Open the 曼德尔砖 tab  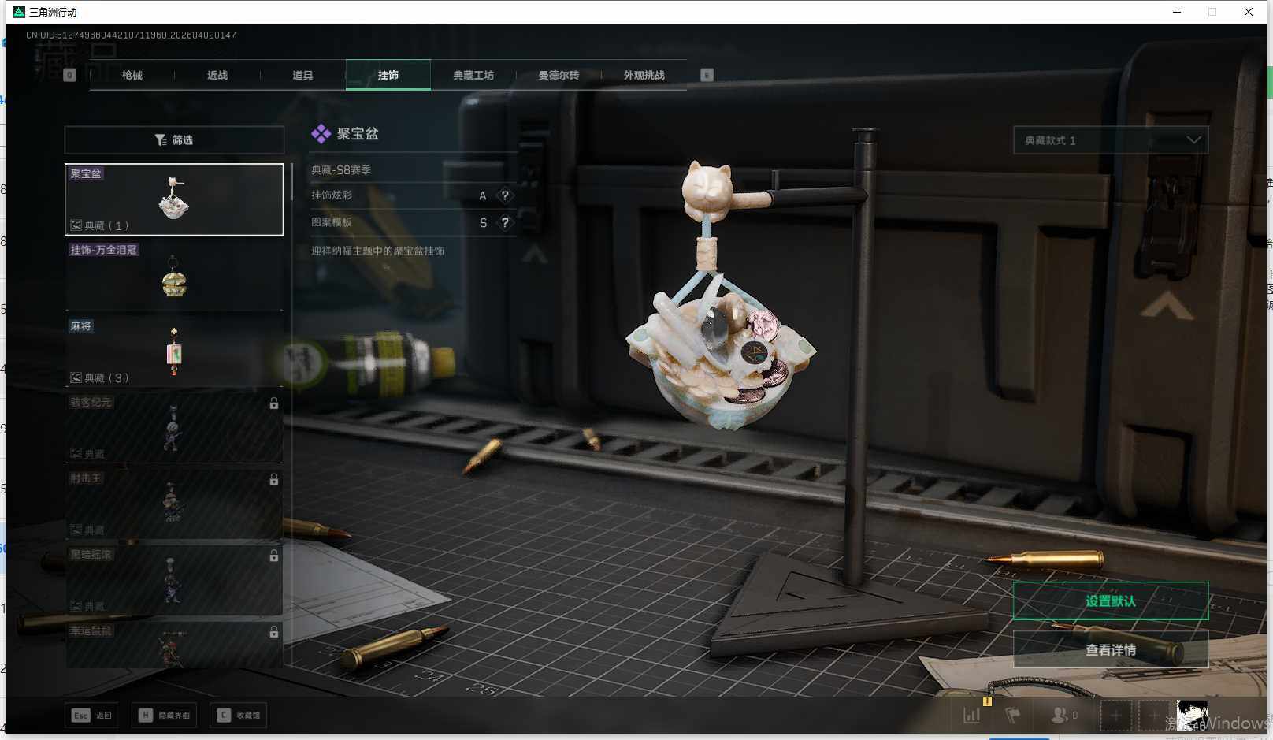[559, 75]
